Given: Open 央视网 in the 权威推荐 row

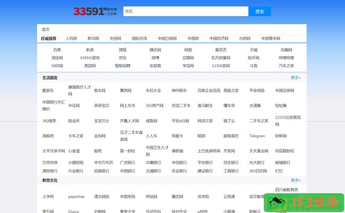Looking at the screenshot, I should coord(115,39).
